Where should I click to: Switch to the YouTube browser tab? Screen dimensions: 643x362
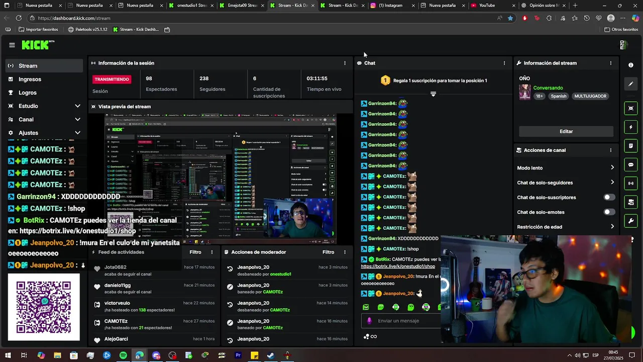492,6
